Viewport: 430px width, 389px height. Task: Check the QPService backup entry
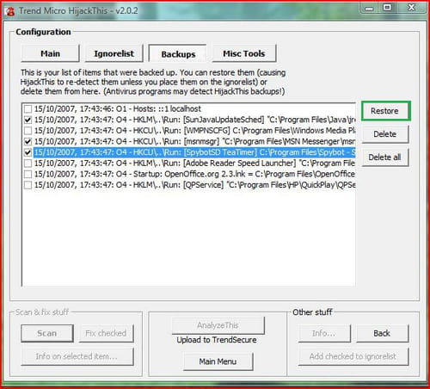(x=28, y=185)
